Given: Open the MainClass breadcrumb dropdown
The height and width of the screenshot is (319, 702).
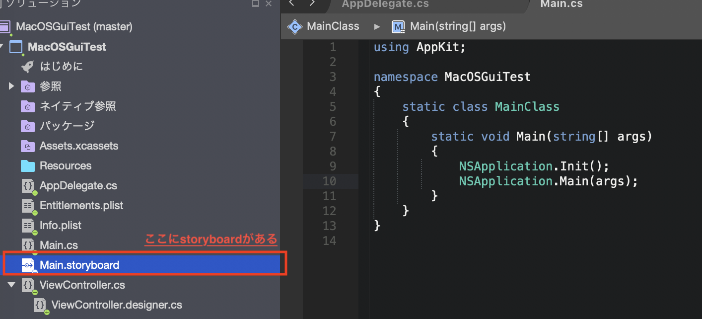Looking at the screenshot, I should pos(333,26).
